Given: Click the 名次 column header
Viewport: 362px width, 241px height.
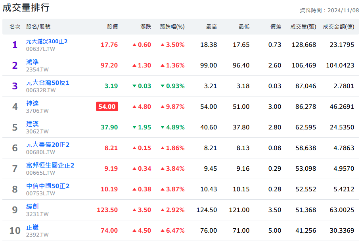Looking at the screenshot, I should pos(15,27).
